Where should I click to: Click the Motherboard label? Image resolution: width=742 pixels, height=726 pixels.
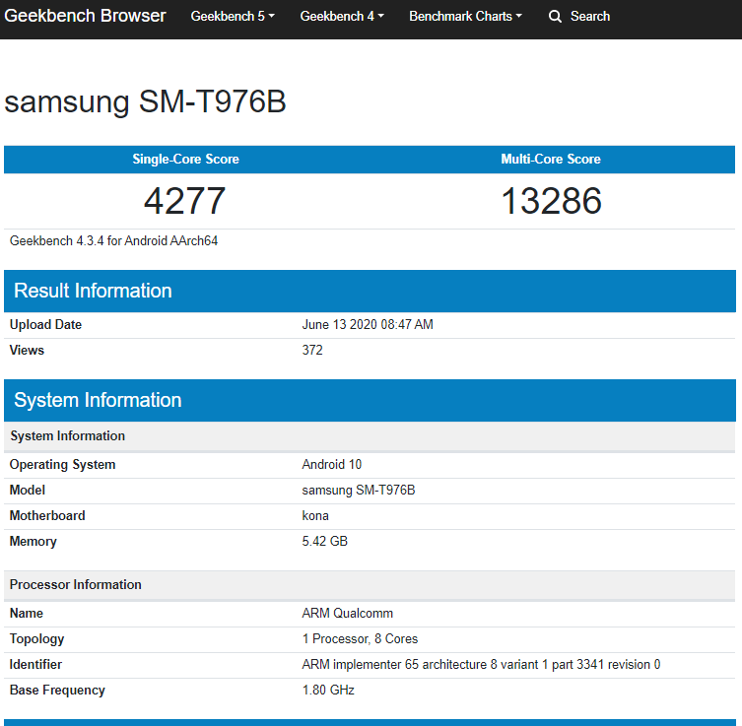pos(47,515)
